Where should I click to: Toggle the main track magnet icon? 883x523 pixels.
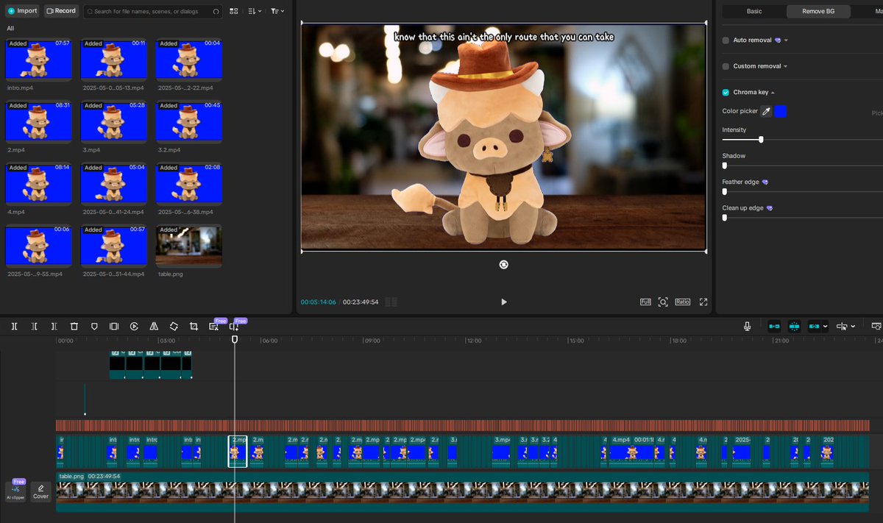point(774,326)
